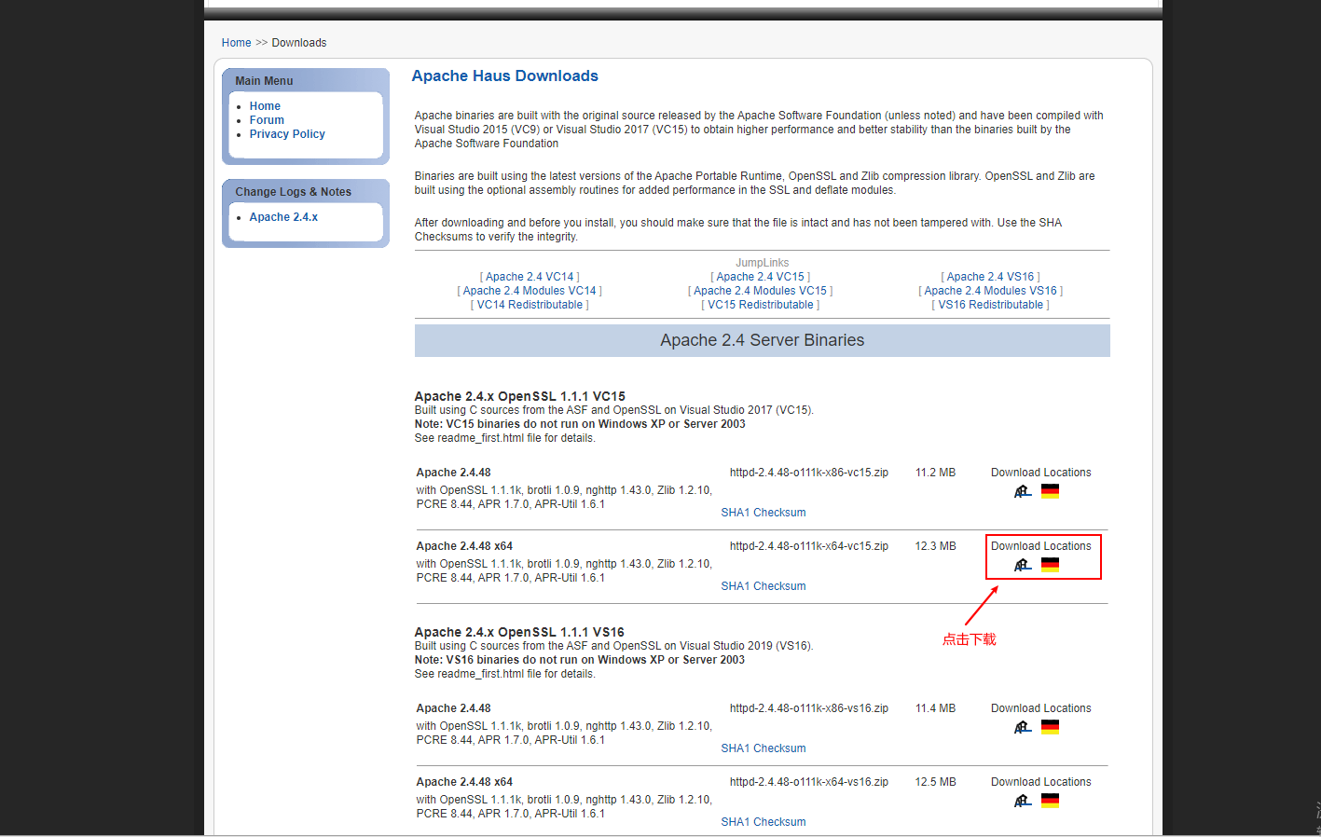This screenshot has width=1321, height=837.
Task: Click the Apache Haus Downloads page title
Action: tap(505, 76)
